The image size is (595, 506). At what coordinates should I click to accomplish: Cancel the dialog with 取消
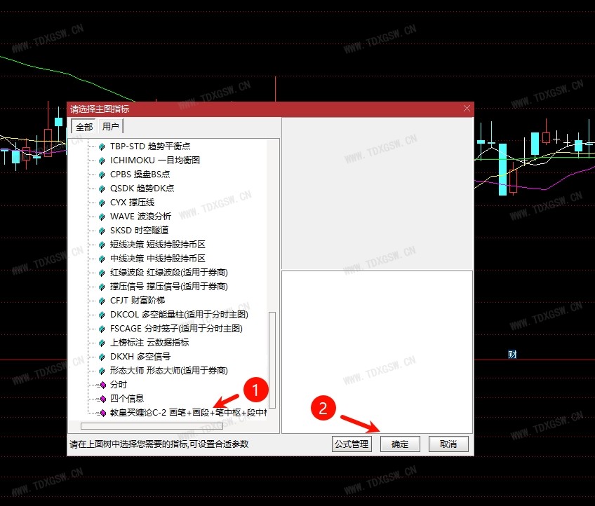point(448,444)
